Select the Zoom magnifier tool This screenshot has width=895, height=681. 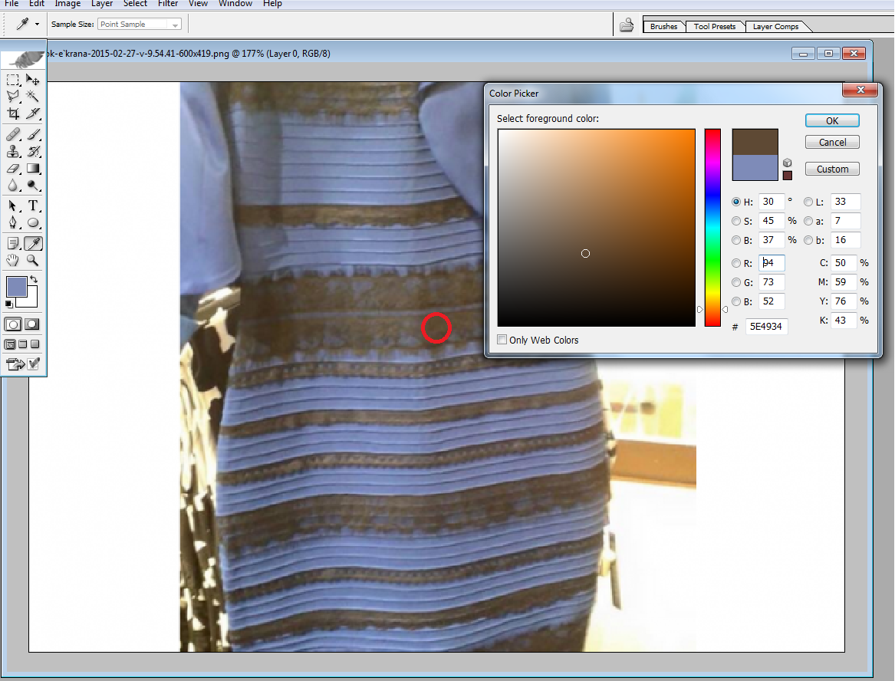[x=33, y=261]
